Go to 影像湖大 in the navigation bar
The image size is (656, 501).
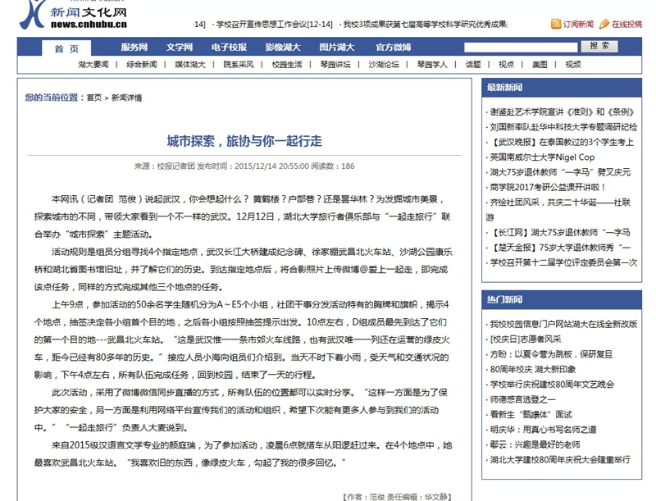pyautogui.click(x=283, y=48)
